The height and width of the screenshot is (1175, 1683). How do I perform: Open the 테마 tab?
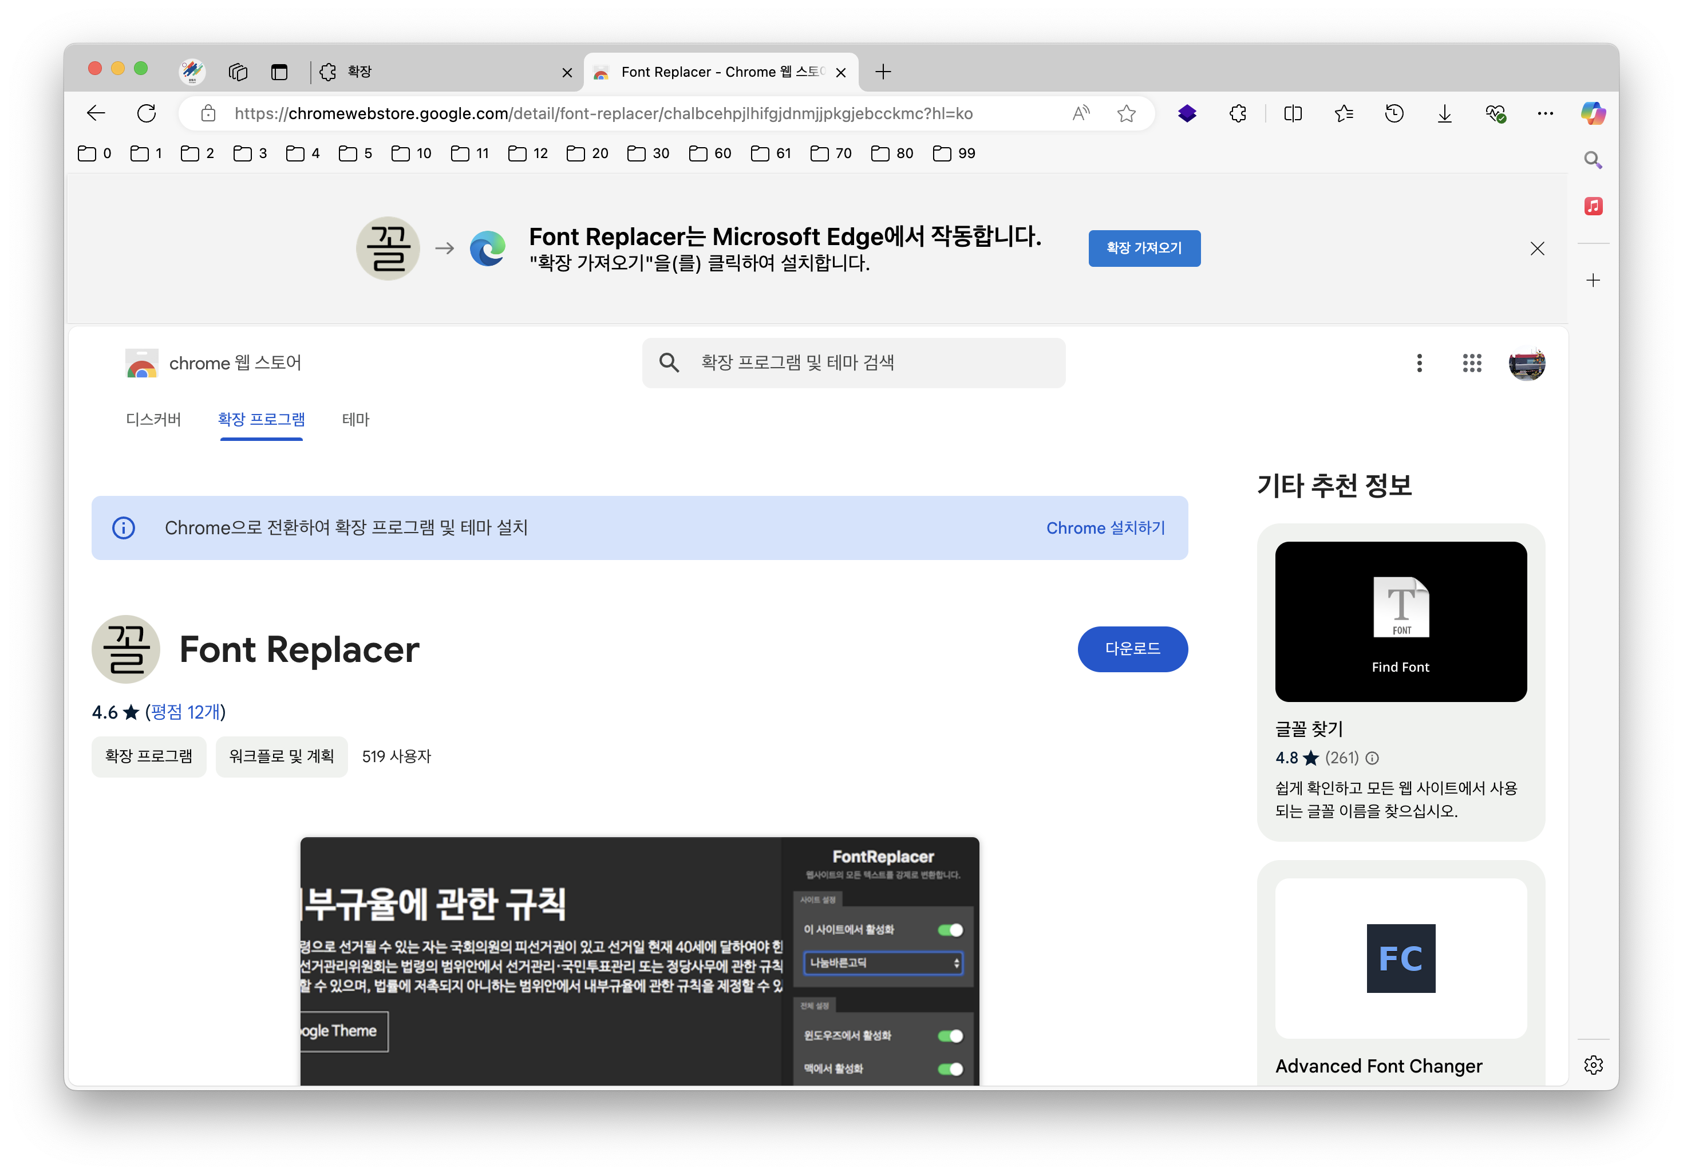[355, 419]
